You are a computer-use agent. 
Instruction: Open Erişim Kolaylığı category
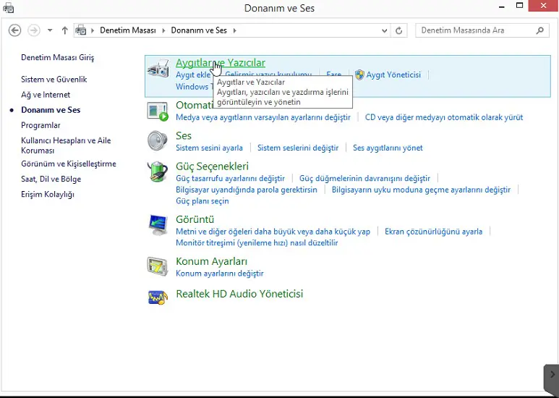click(x=48, y=195)
